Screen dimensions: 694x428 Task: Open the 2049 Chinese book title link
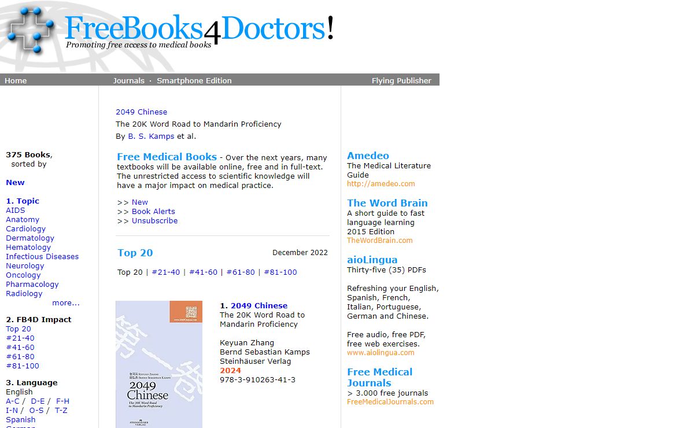click(259, 306)
